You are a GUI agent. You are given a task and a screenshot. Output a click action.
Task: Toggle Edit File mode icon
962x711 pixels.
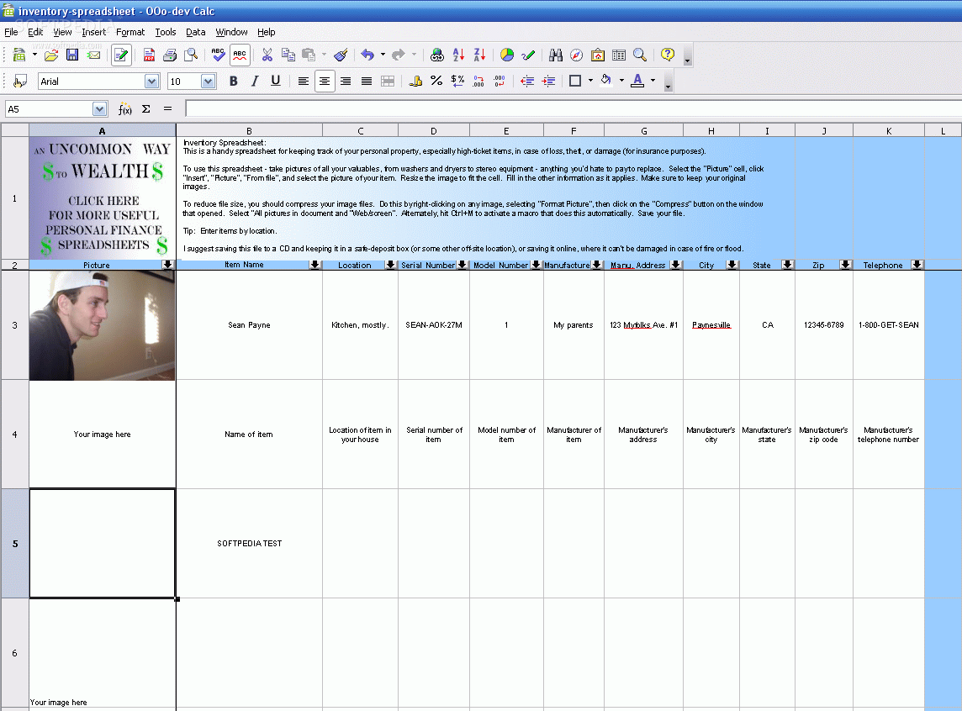tap(121, 55)
